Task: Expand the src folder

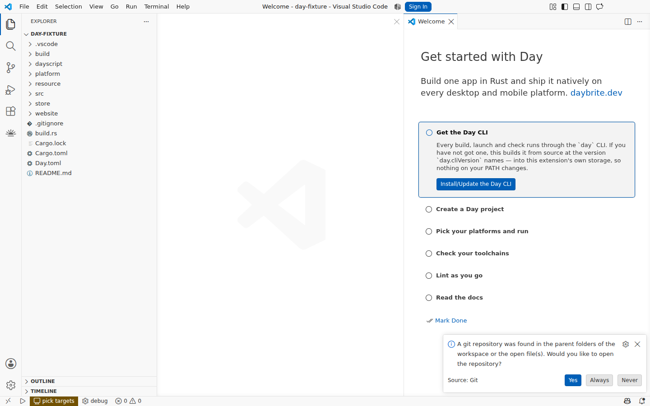Action: tap(89, 94)
